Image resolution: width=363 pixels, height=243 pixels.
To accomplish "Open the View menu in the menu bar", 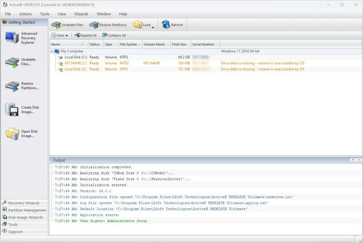I will [62, 14].
